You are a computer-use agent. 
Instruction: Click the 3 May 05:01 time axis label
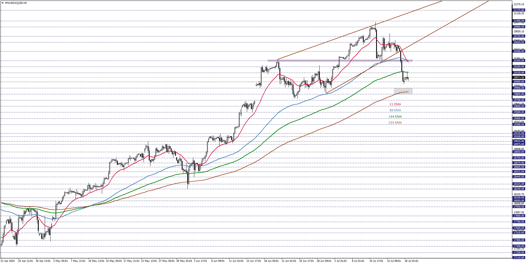(60, 261)
